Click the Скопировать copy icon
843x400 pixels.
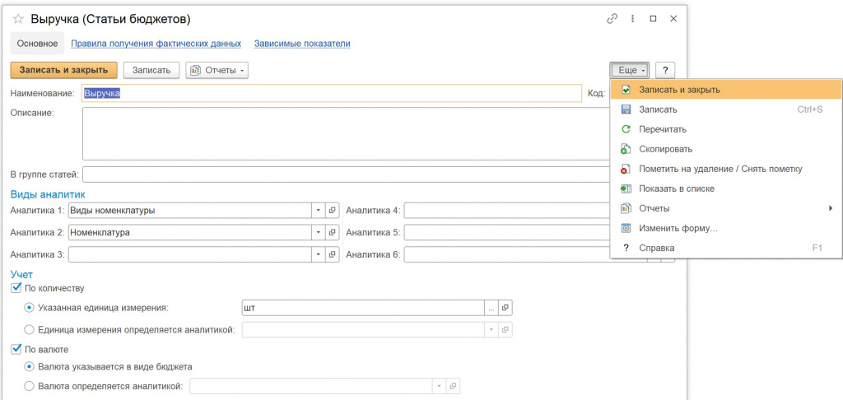(x=626, y=149)
